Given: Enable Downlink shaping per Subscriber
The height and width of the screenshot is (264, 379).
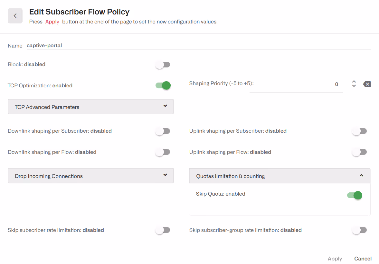Looking at the screenshot, I should tap(163, 131).
